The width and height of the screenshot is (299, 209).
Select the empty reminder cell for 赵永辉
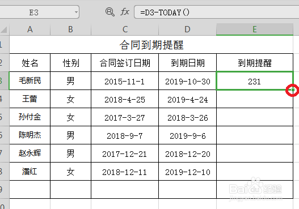click(255, 153)
